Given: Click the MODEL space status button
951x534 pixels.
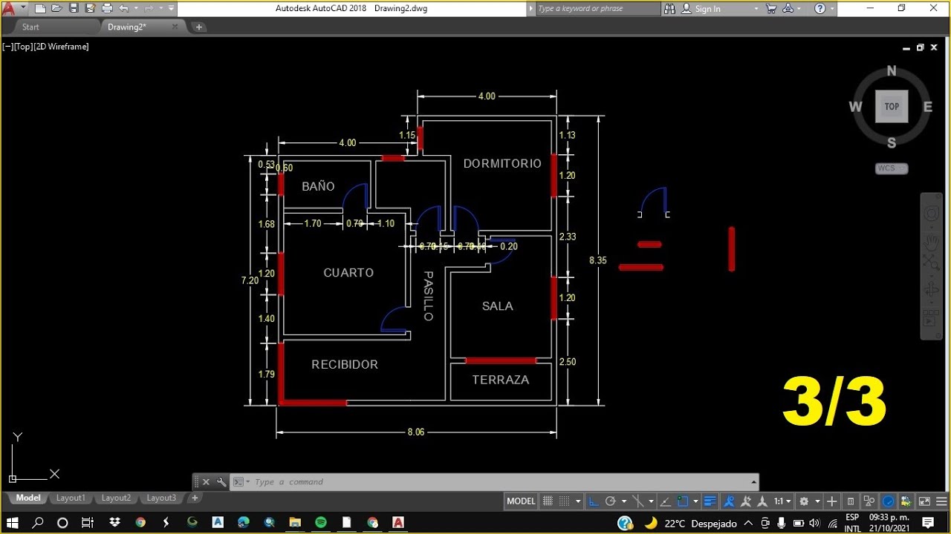Looking at the screenshot, I should (x=521, y=501).
